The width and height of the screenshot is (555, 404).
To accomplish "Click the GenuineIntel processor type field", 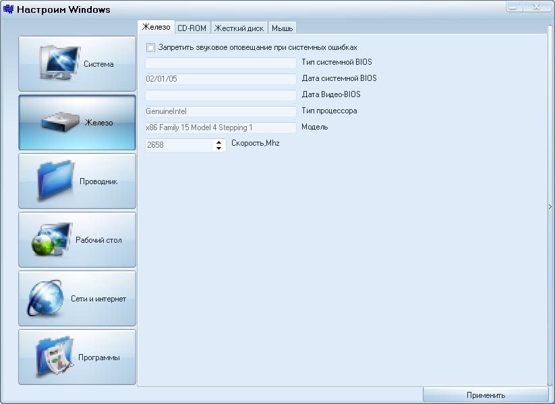I will tap(221, 111).
